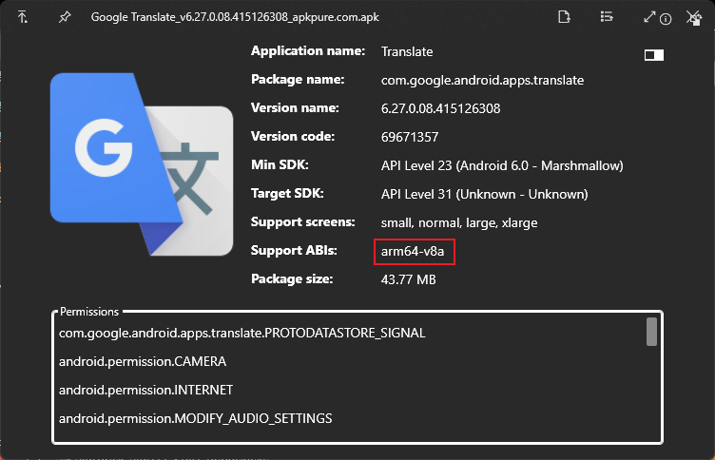Viewport: 715px width, 460px height.
Task: Click the diagonal expand arrows icon
Action: (x=650, y=17)
